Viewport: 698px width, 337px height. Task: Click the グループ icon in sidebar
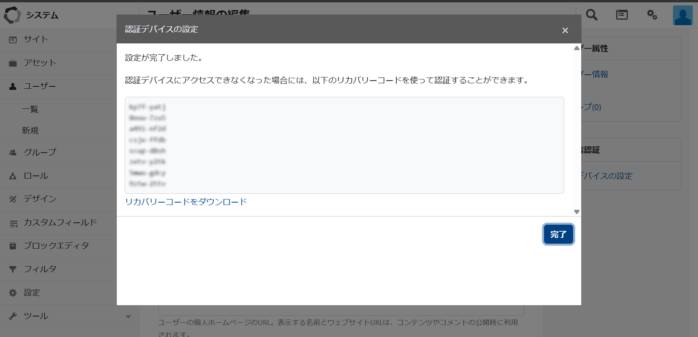click(x=13, y=153)
